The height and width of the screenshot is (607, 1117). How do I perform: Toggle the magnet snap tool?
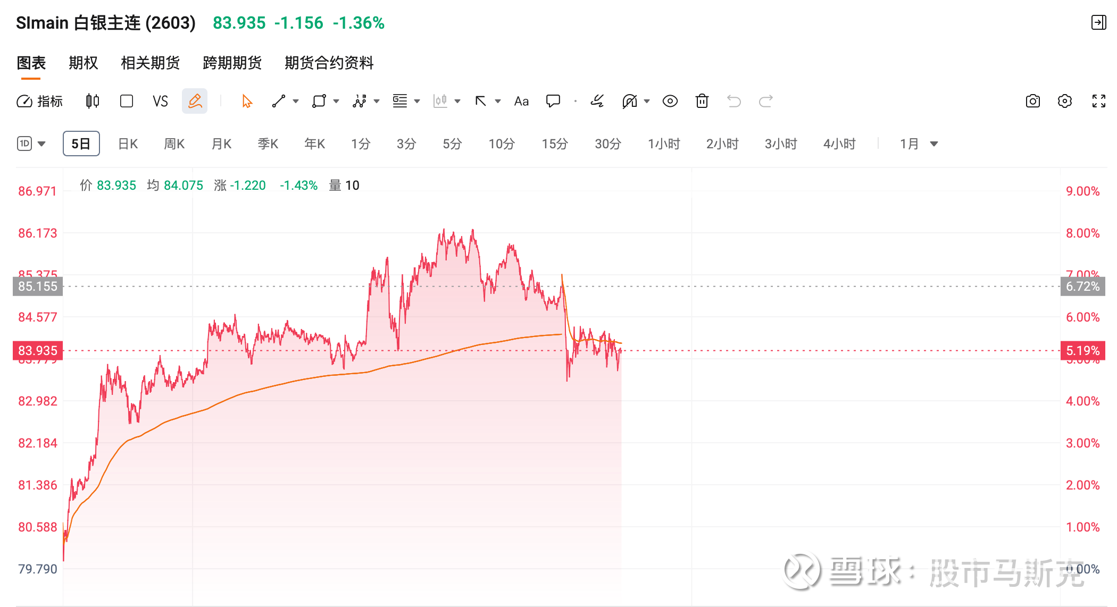(x=630, y=101)
